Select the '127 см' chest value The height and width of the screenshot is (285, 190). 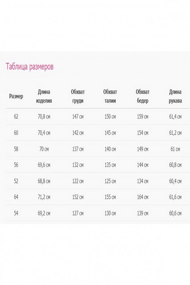pos(78,213)
